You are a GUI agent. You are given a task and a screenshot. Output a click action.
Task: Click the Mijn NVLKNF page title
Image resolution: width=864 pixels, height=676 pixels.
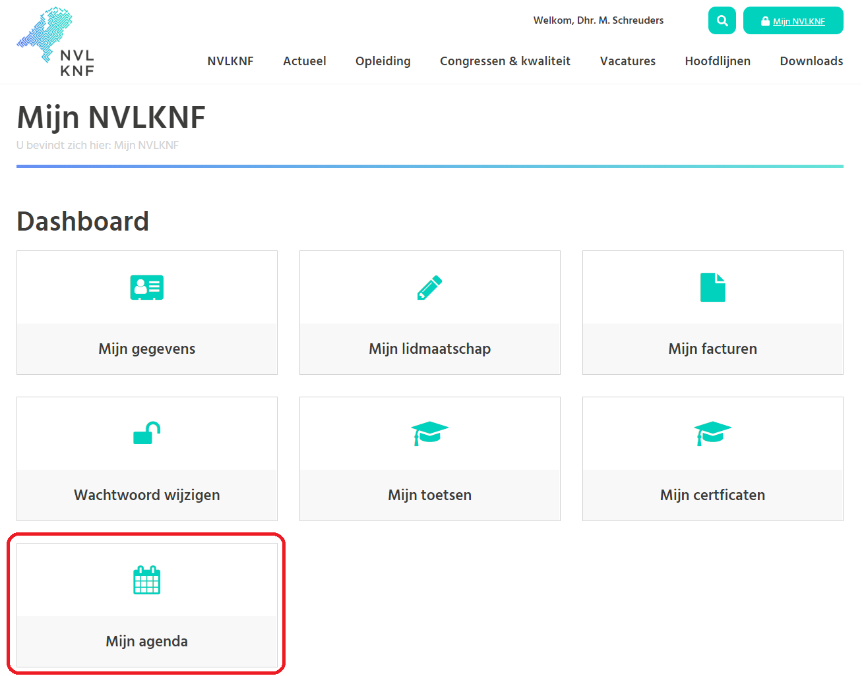pos(111,117)
